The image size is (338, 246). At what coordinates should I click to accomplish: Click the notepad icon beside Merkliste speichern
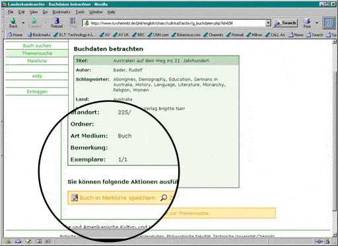click(75, 198)
